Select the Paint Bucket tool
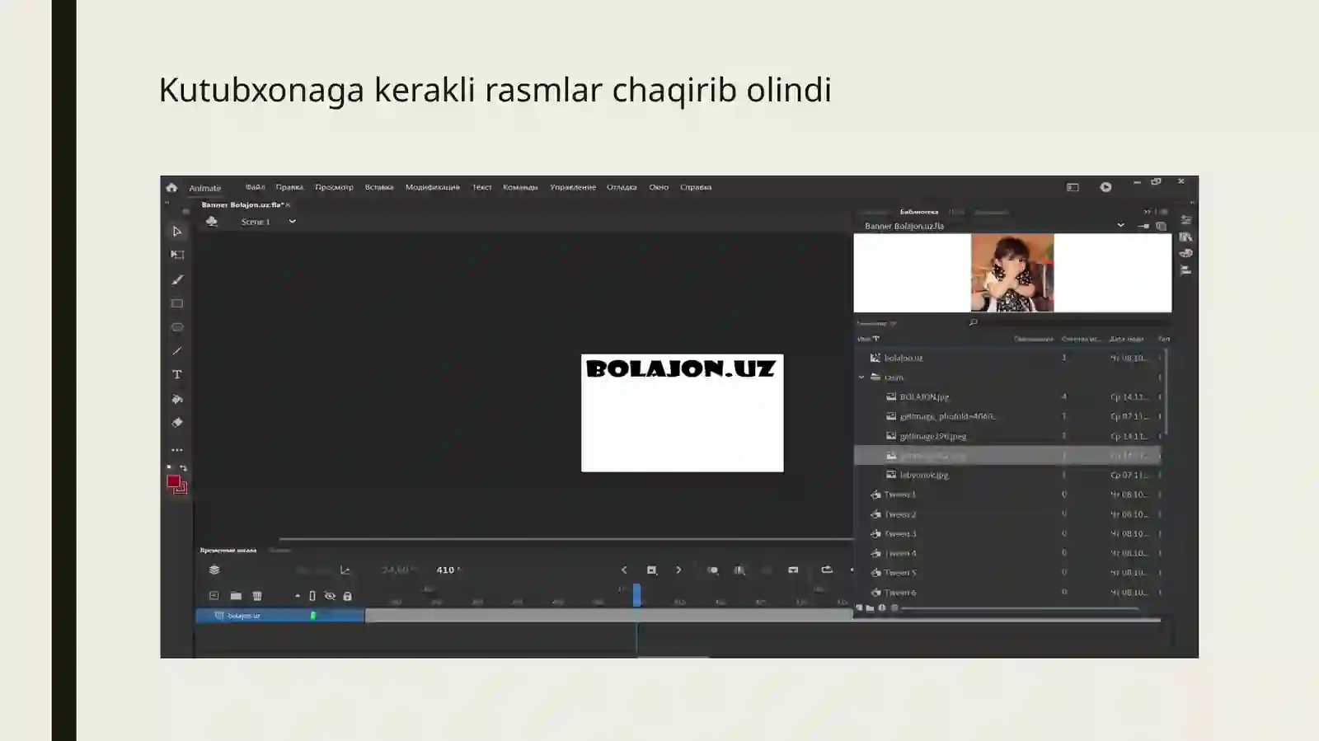This screenshot has height=741, width=1319. pyautogui.click(x=176, y=399)
